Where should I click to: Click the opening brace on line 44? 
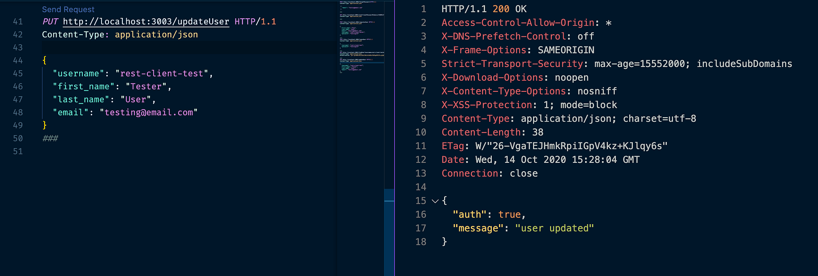pos(45,60)
